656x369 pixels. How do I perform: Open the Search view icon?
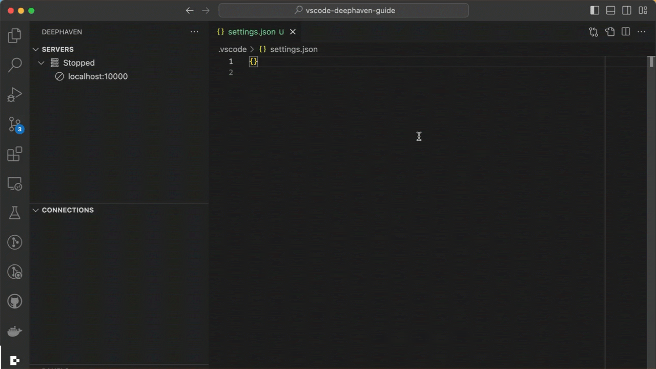pos(15,65)
